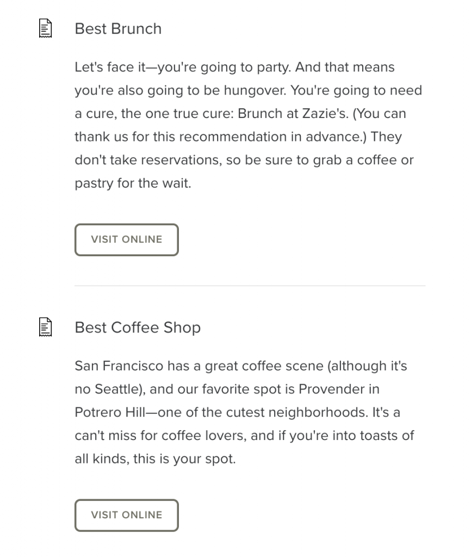The height and width of the screenshot is (557, 471).
Task: Click the document icon beside Best Brunch
Action: pyautogui.click(x=46, y=28)
